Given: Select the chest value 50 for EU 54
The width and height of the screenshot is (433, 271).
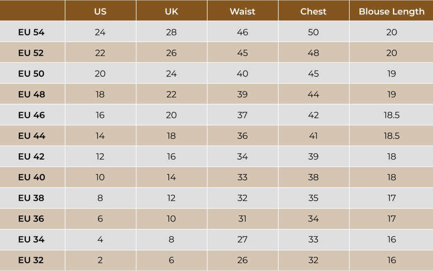Looking at the screenshot, I should [x=313, y=32].
